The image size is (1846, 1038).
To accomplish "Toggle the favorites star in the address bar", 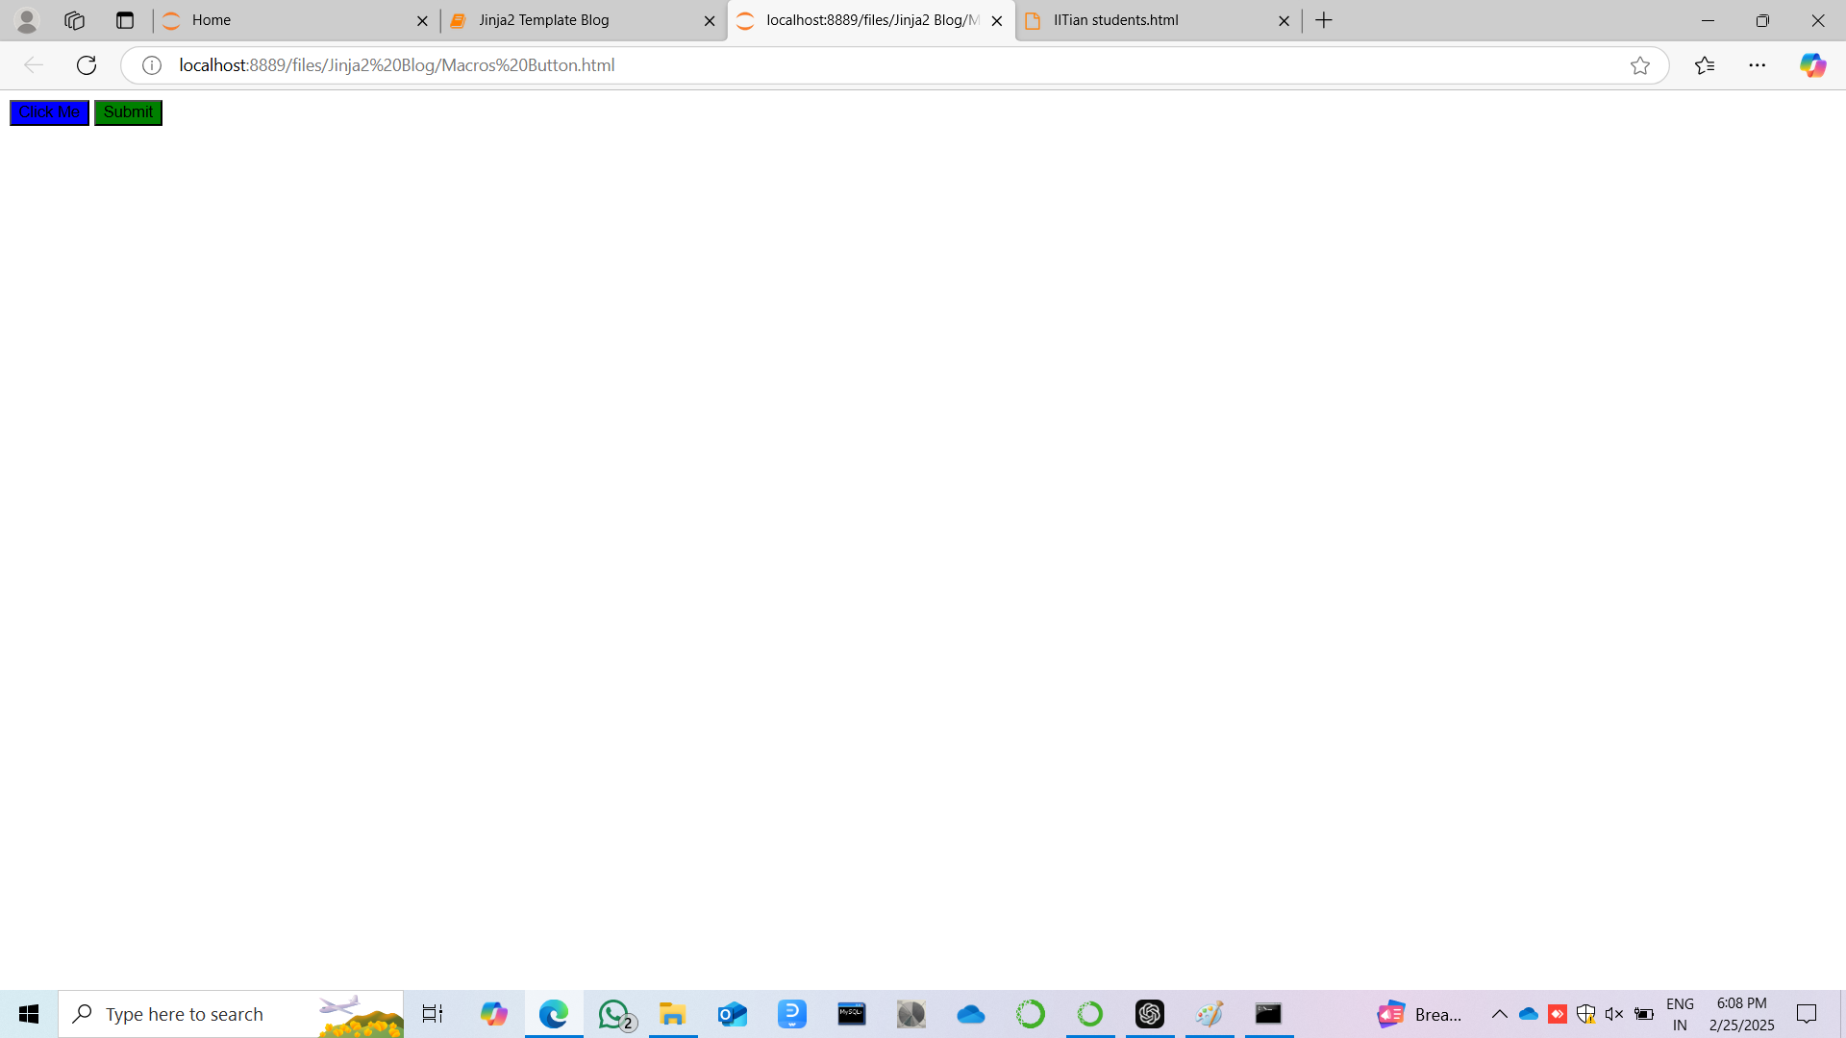I will pos(1642,65).
